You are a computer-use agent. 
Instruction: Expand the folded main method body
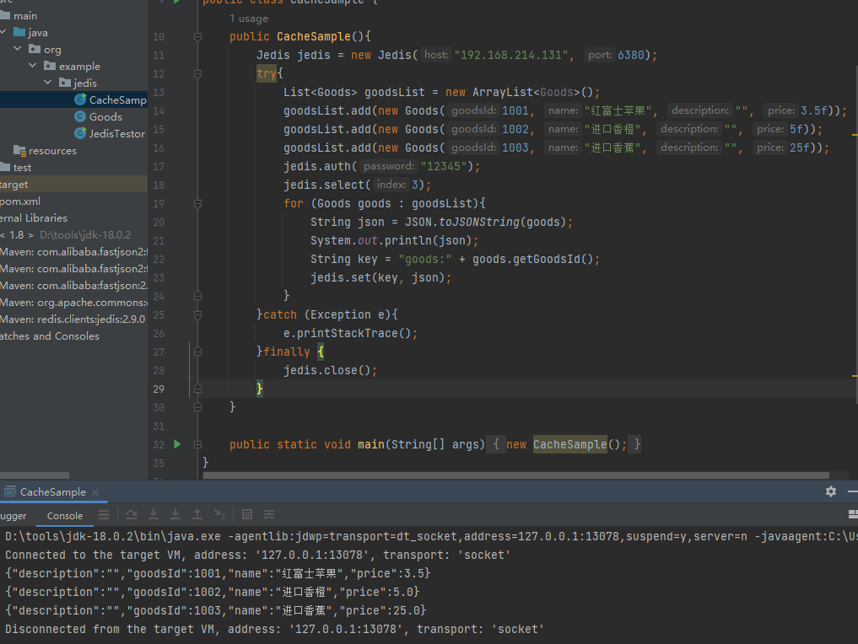197,444
